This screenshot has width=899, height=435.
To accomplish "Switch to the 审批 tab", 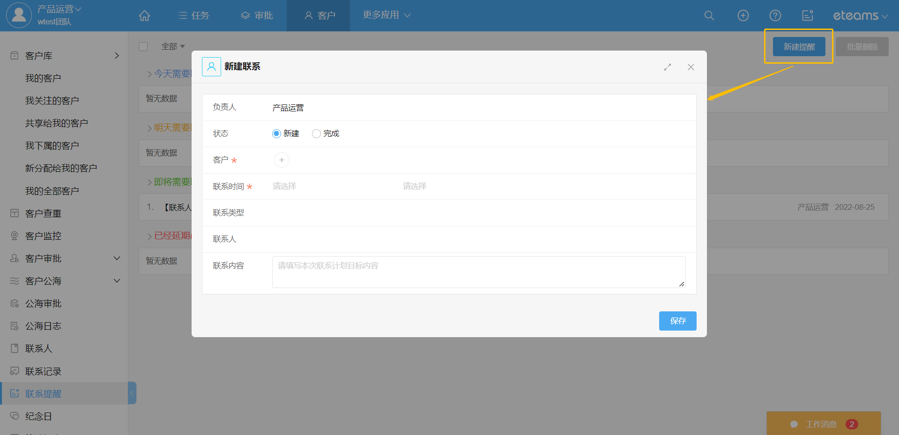I will coord(257,16).
